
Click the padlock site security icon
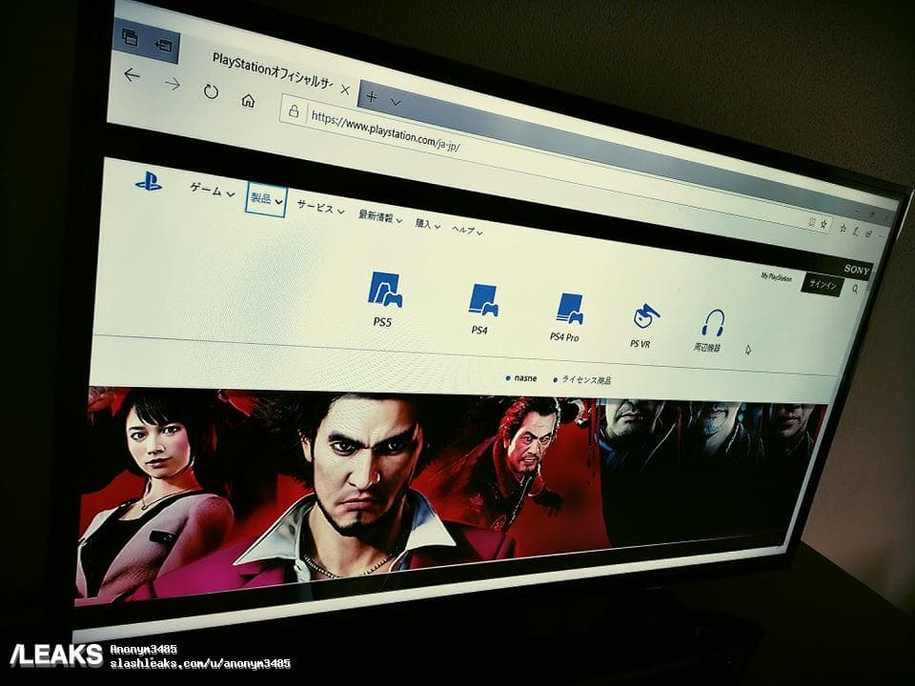294,111
